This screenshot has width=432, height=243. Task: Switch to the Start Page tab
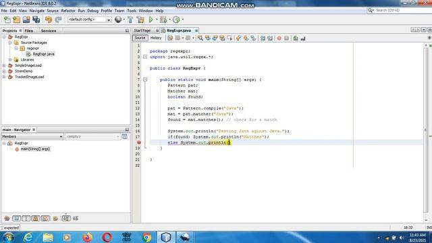[142, 30]
